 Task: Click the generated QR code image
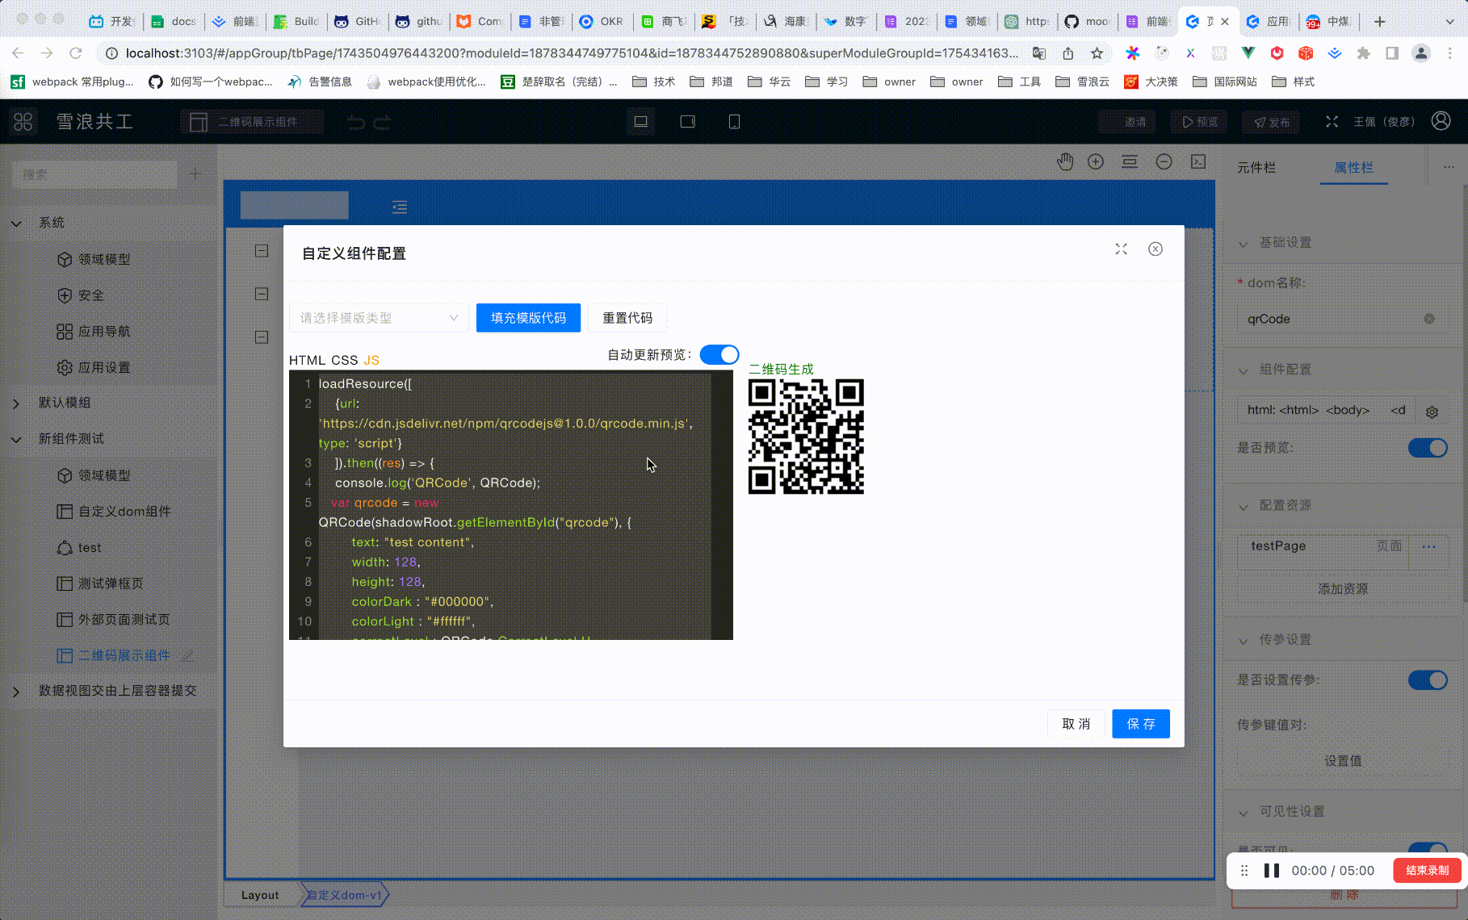(806, 437)
